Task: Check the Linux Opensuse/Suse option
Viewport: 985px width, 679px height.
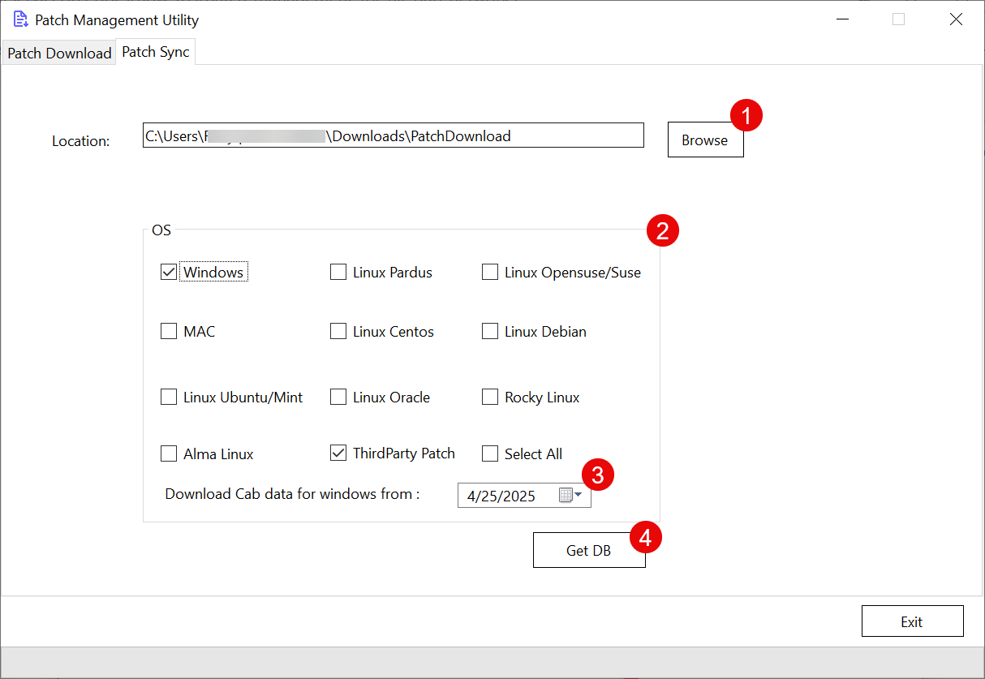Action: click(x=489, y=272)
